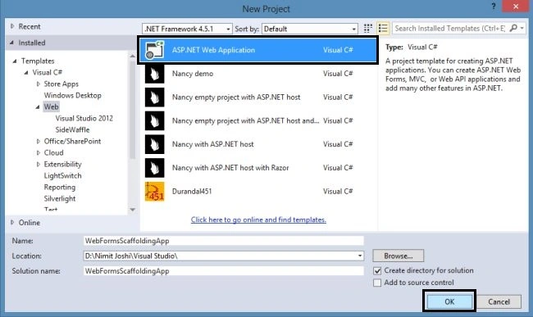Select Reporting tree item

coord(60,188)
